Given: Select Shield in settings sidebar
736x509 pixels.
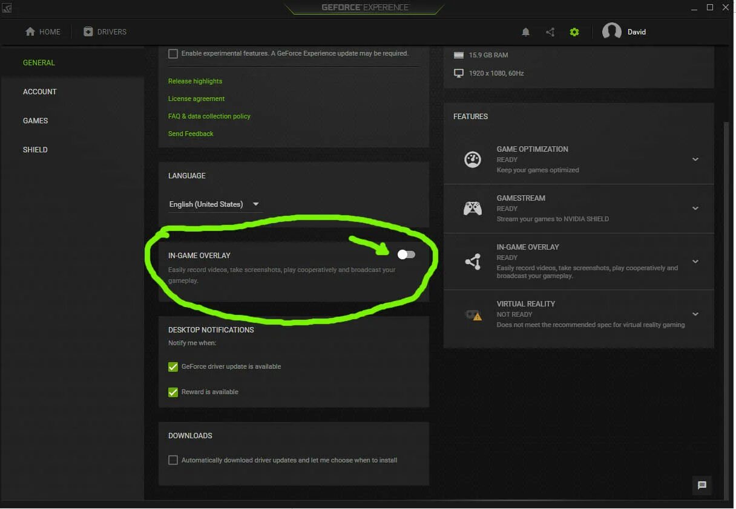Looking at the screenshot, I should tap(35, 150).
